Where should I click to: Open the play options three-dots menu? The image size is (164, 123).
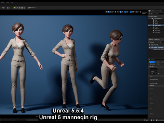click(x=24, y=8)
